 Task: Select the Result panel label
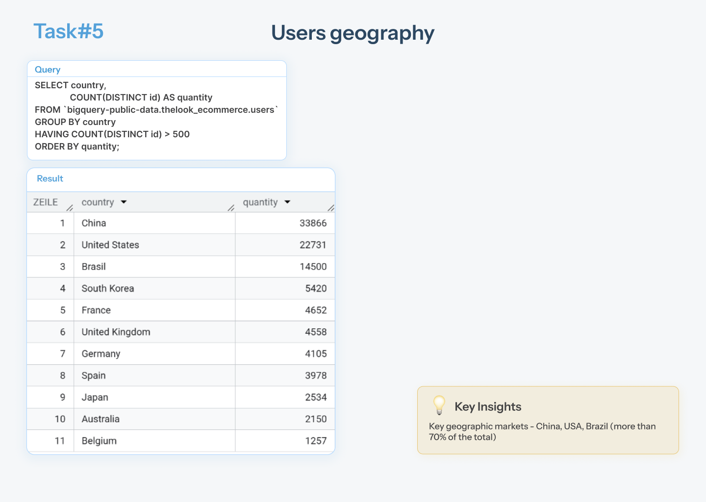(x=50, y=178)
